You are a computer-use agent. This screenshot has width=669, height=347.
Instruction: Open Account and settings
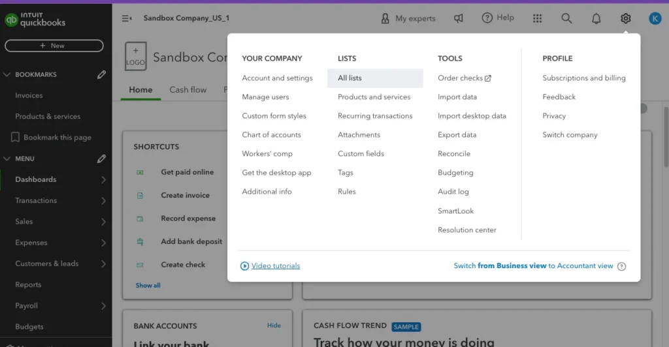277,78
